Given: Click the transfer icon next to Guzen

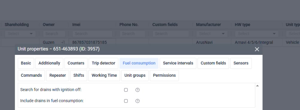Looking at the screenshot, I should pos(63,42).
